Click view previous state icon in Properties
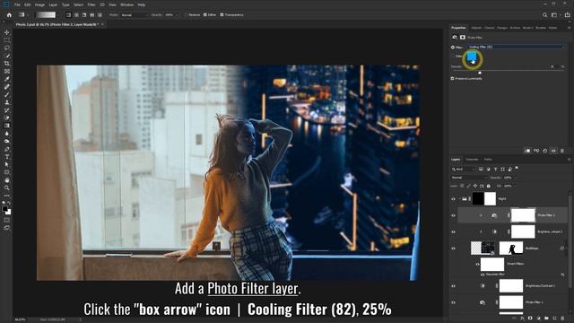The height and width of the screenshot is (323, 574). pos(536,151)
